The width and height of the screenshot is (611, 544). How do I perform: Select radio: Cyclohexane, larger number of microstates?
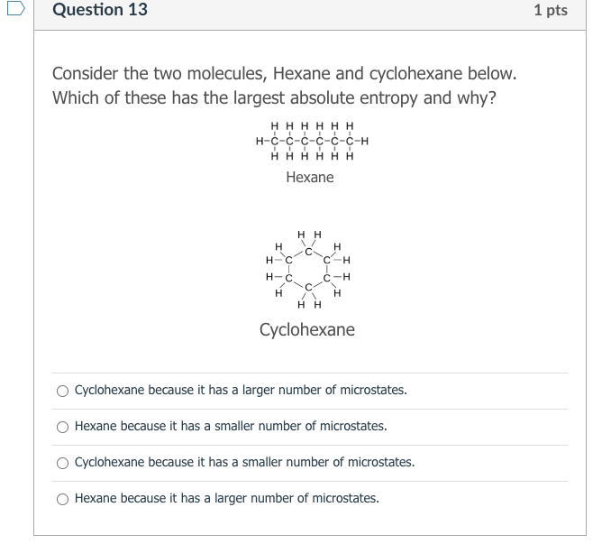pyautogui.click(x=62, y=391)
